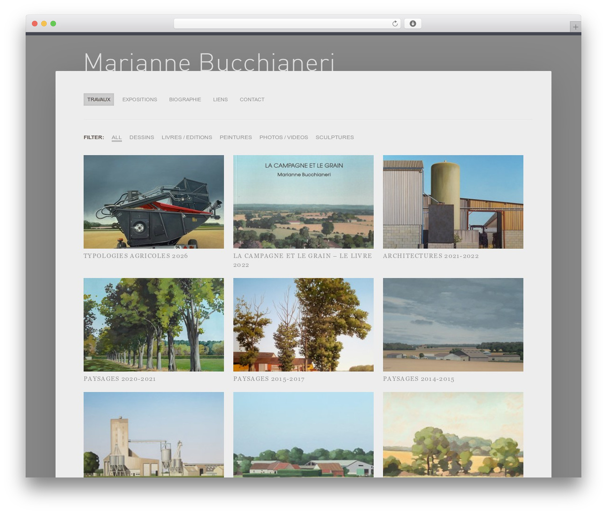
Task: Open the Travaux menu tab
Action: point(99,100)
